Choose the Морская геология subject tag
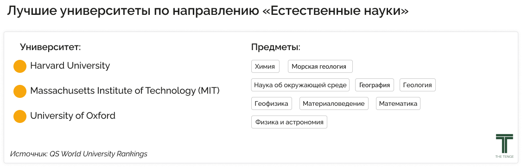The width and height of the screenshot is (522, 167). (x=320, y=66)
